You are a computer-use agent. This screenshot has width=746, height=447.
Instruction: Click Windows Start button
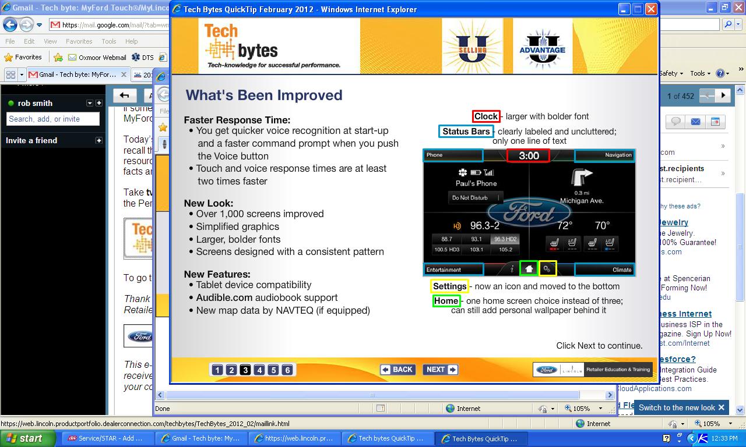click(x=28, y=438)
